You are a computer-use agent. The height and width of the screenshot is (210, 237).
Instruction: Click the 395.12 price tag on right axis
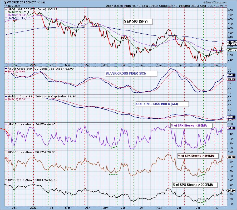pyautogui.click(x=232, y=44)
